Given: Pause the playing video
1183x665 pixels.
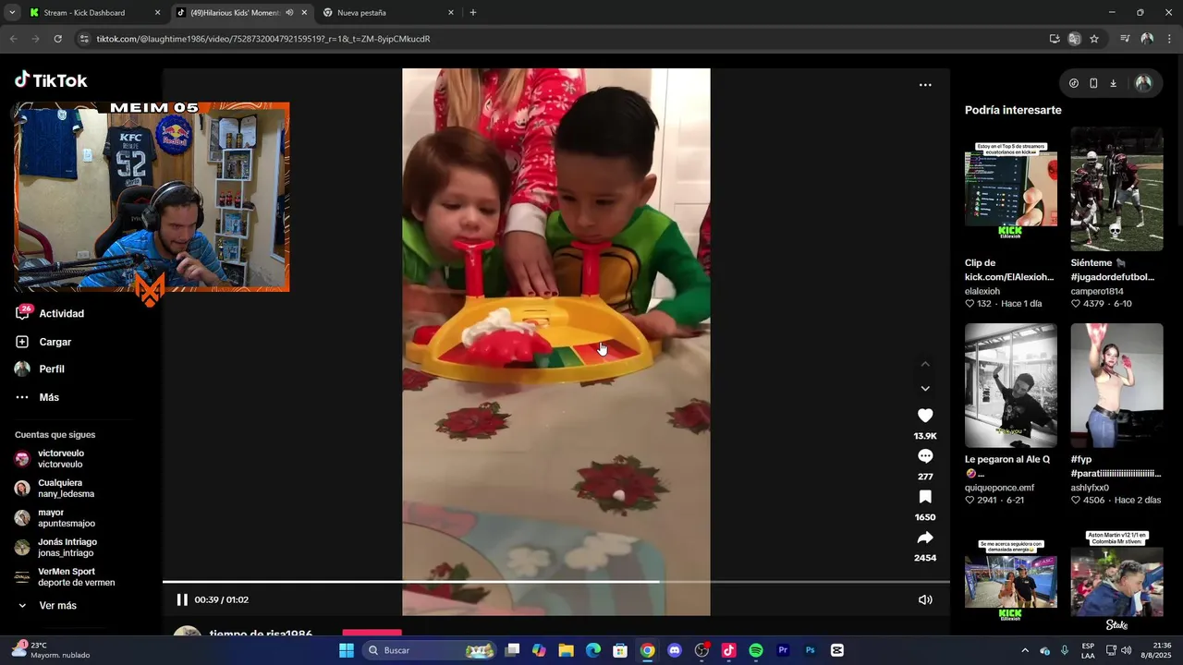Looking at the screenshot, I should [x=182, y=599].
